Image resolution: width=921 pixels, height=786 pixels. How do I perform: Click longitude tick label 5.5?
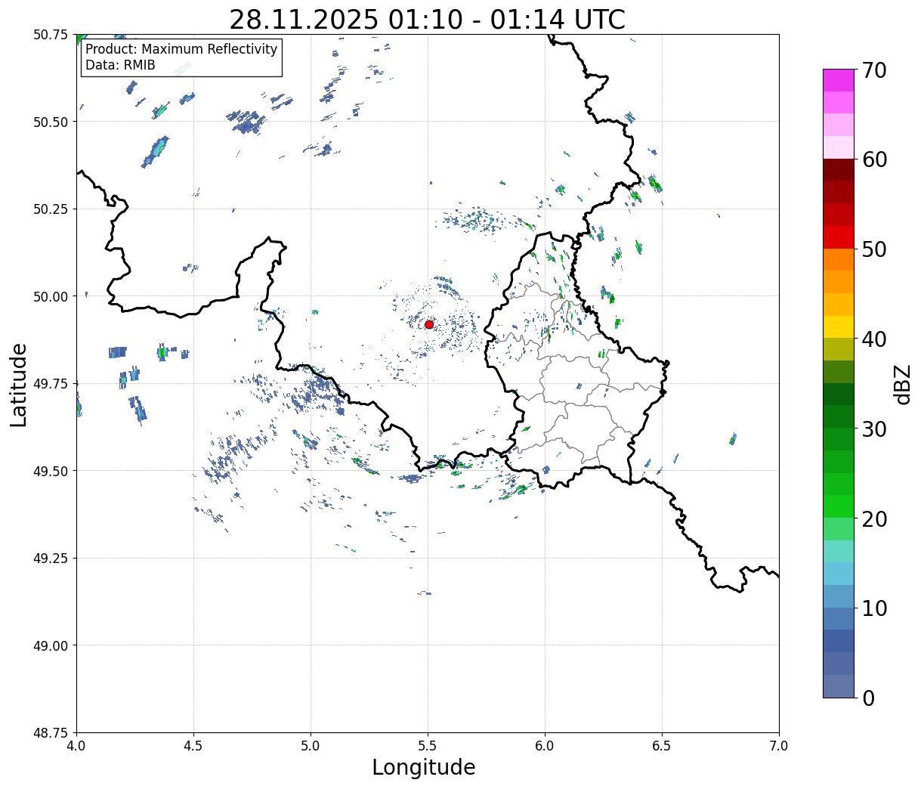pos(428,746)
